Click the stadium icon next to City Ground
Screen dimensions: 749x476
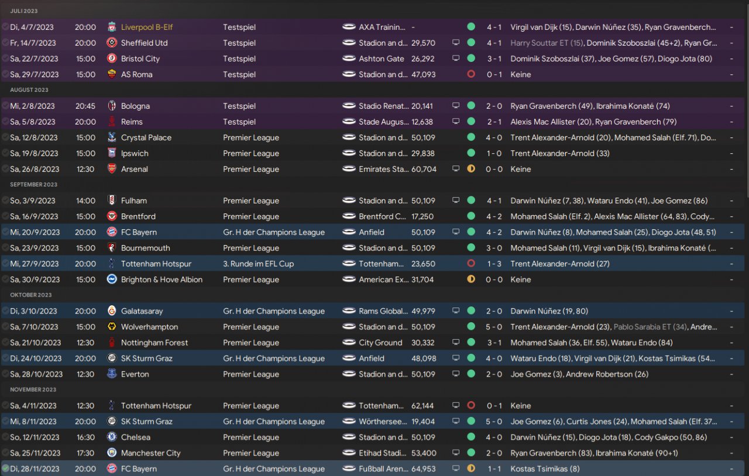[349, 343]
